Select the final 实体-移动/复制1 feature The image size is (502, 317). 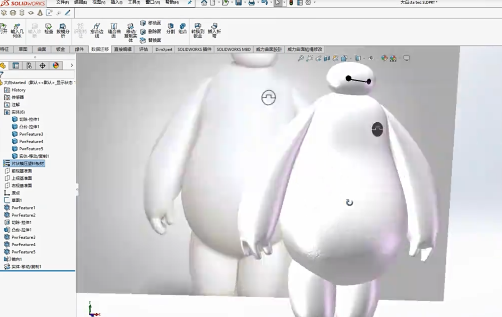22,267
